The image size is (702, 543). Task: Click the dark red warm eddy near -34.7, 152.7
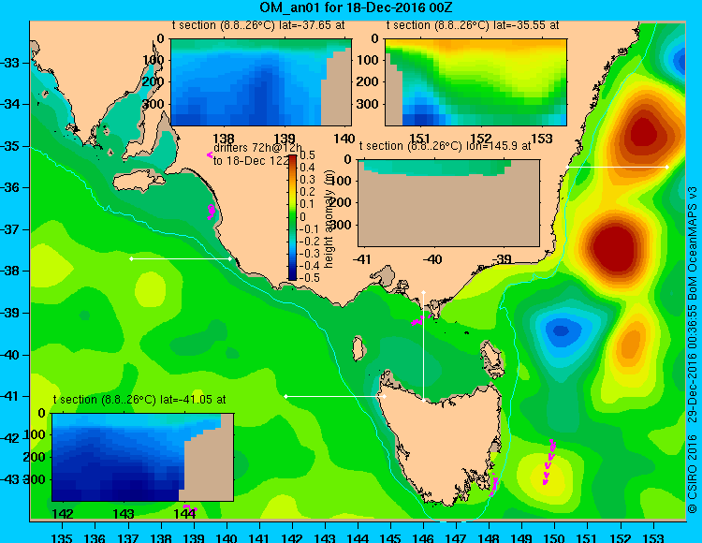tap(643, 133)
